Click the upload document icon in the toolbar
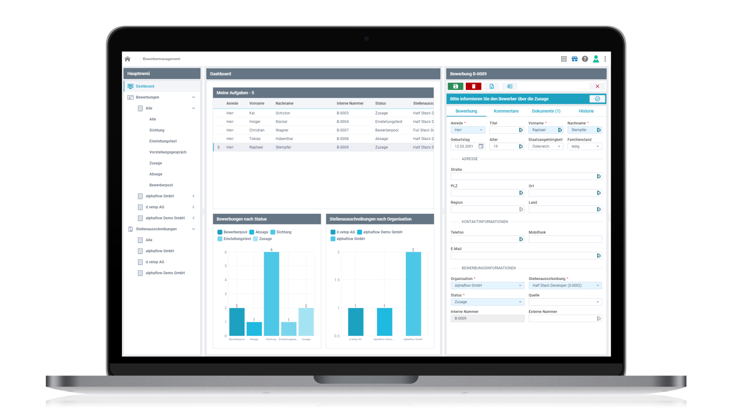Screen dimensions: 732x420 [492, 86]
